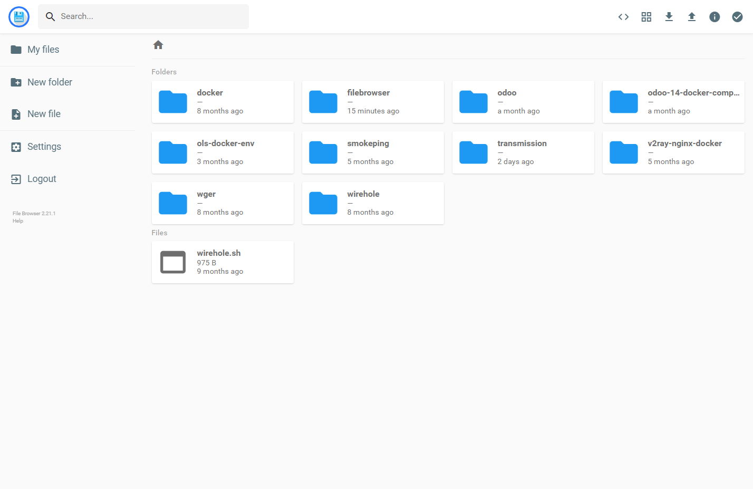Select the odoo-14-docker-comp... folder name
The width and height of the screenshot is (753, 489).
click(693, 93)
